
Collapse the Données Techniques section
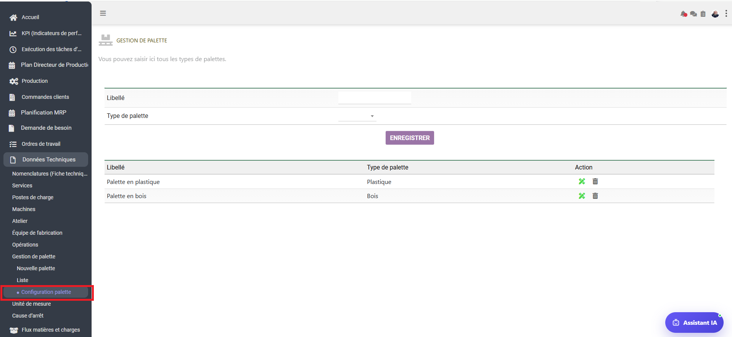pyautogui.click(x=46, y=160)
